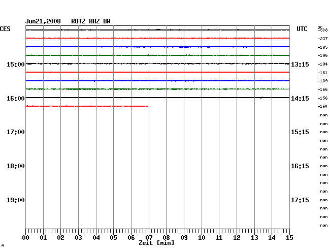
Task: Click the 17:00 local time label
Action: (x=16, y=132)
